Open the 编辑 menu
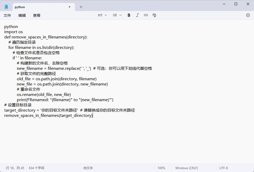 [x=22, y=15]
